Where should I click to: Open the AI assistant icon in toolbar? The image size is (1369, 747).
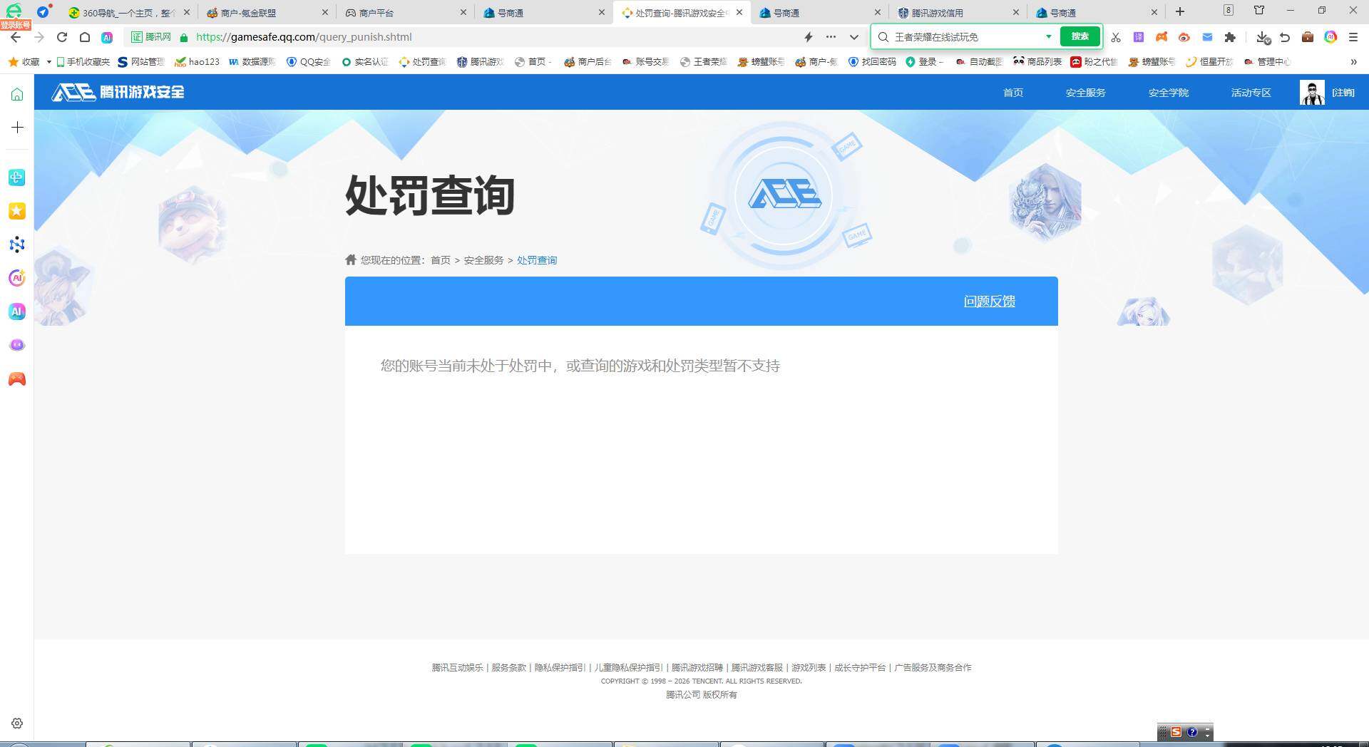[1330, 36]
